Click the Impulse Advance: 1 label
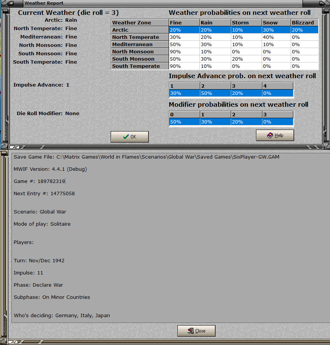 [41, 85]
